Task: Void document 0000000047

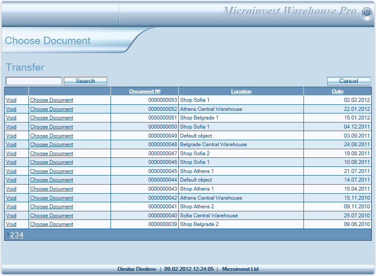Action: point(11,154)
